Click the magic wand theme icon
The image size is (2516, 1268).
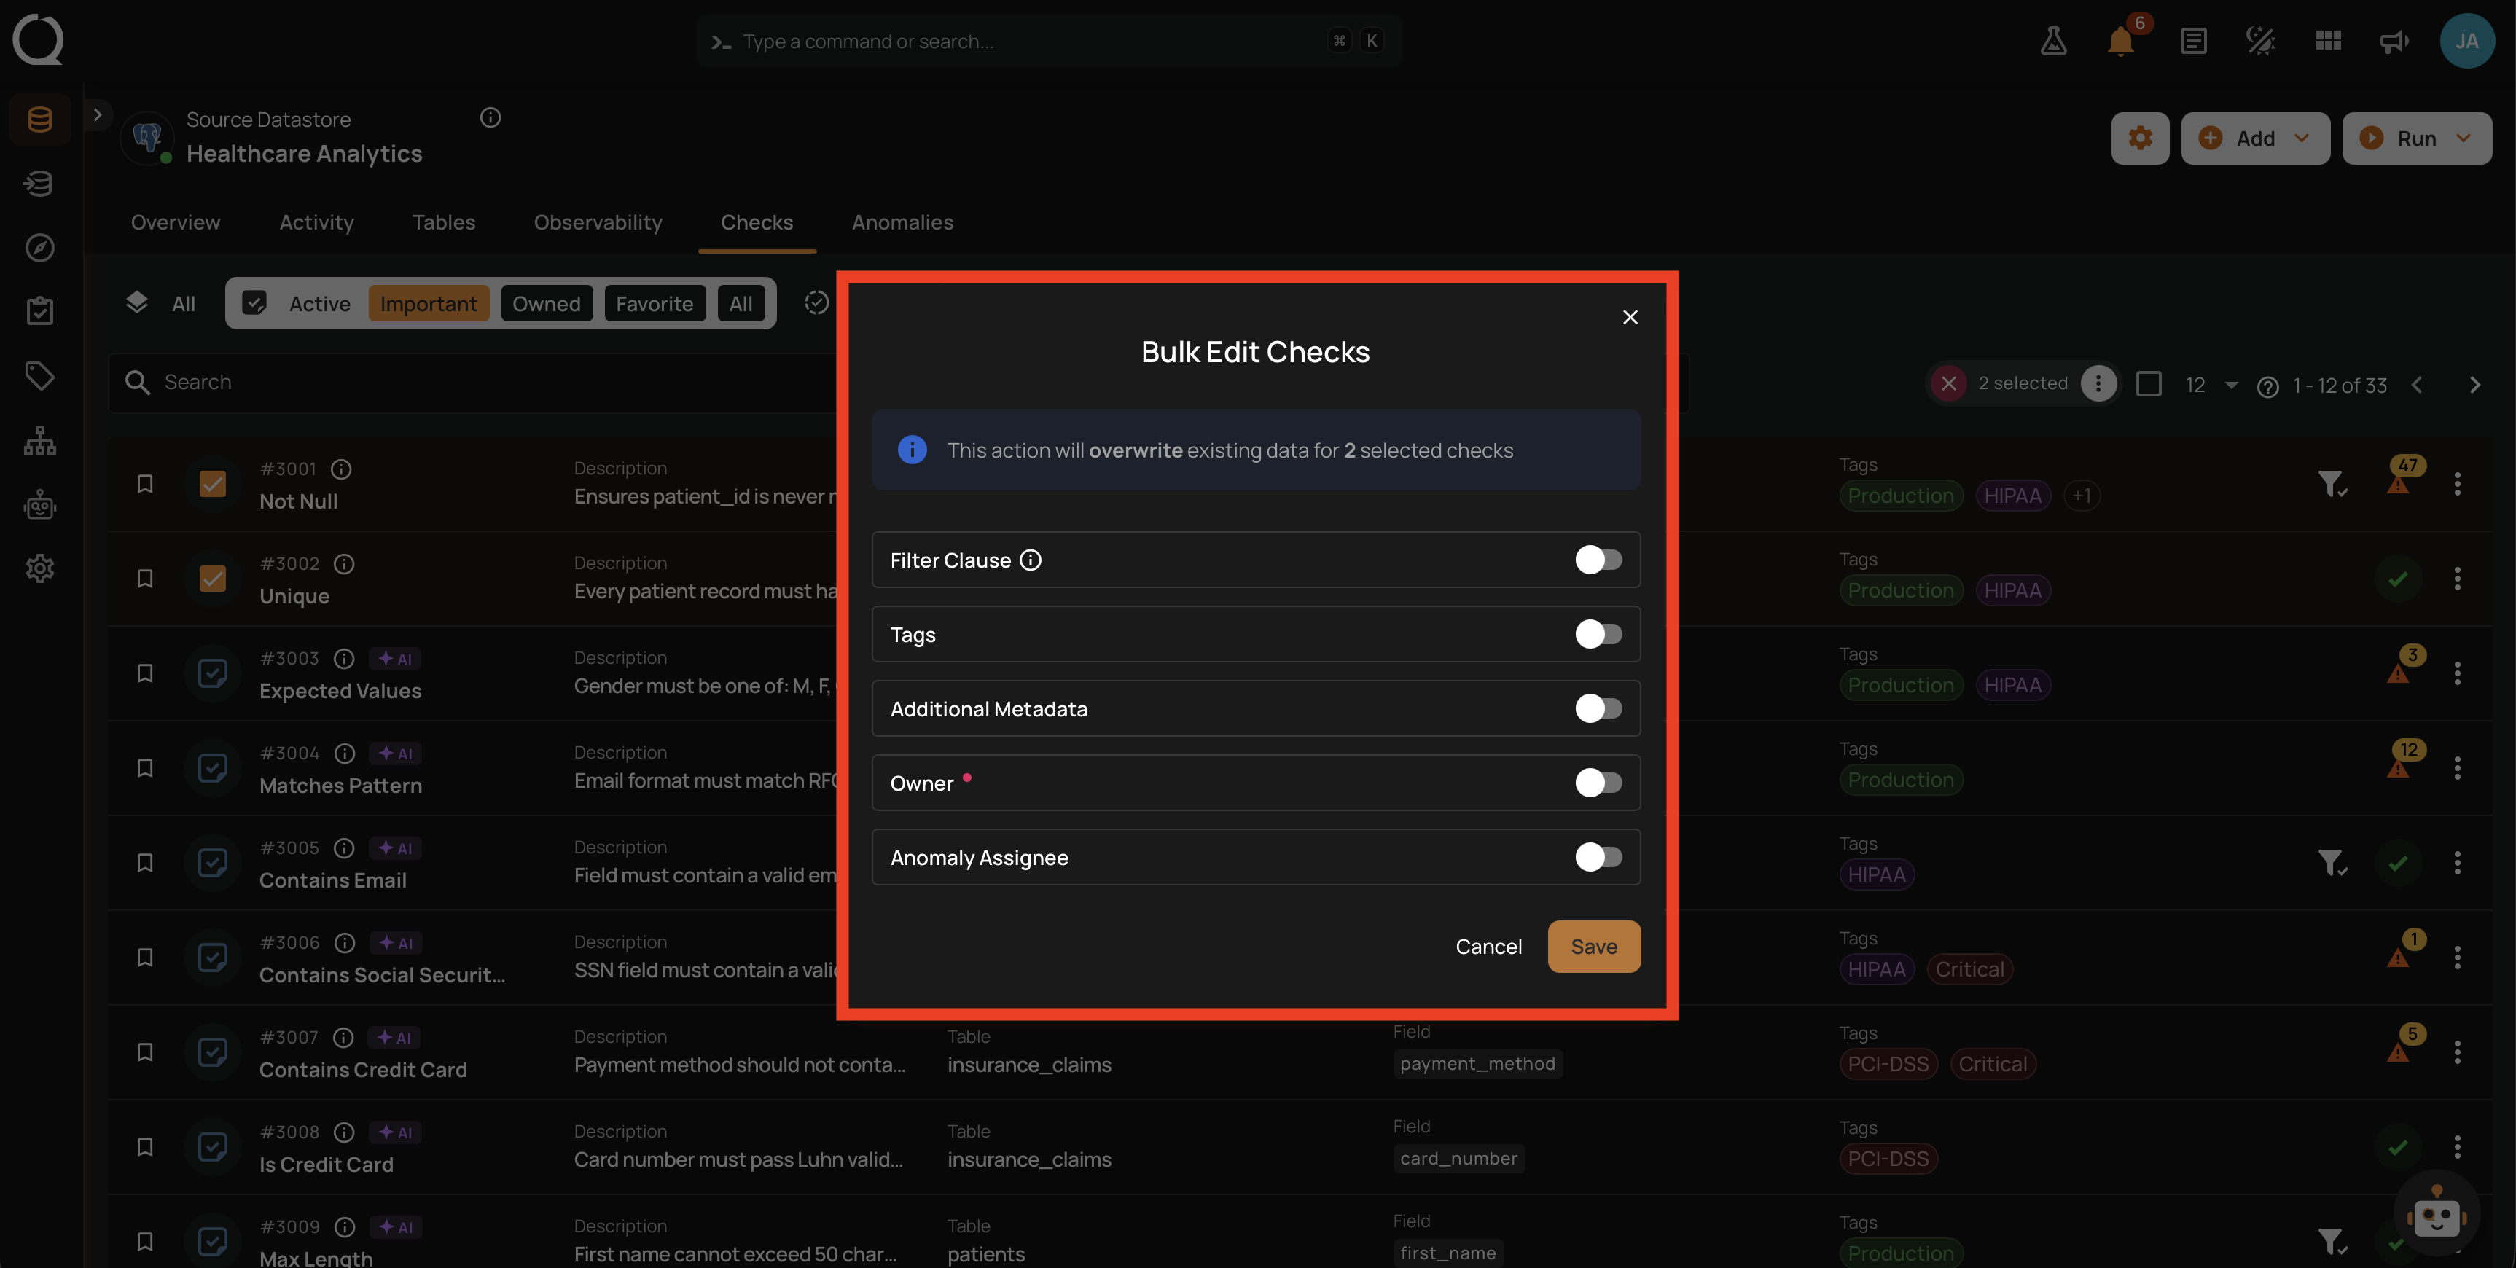(x=2261, y=41)
